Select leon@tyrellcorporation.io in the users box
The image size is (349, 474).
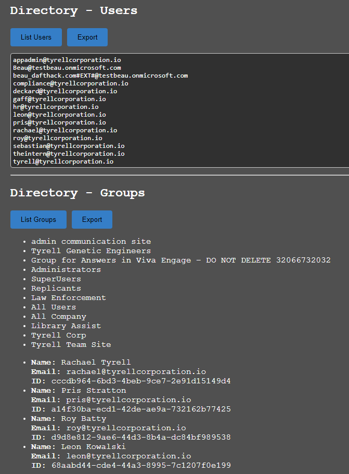(59, 115)
